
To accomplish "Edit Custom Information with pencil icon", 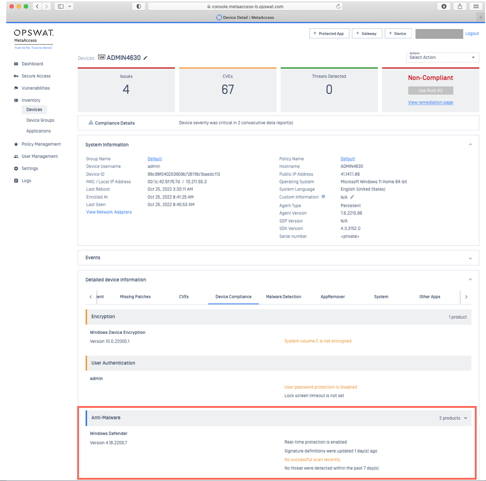I will point(352,197).
